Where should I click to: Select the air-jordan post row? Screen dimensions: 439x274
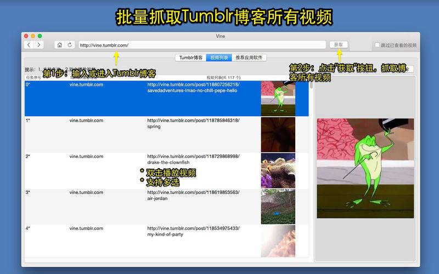(x=167, y=207)
